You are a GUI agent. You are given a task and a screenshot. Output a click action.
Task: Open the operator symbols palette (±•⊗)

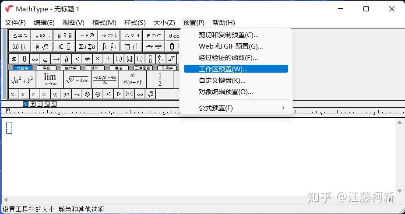(x=87, y=35)
